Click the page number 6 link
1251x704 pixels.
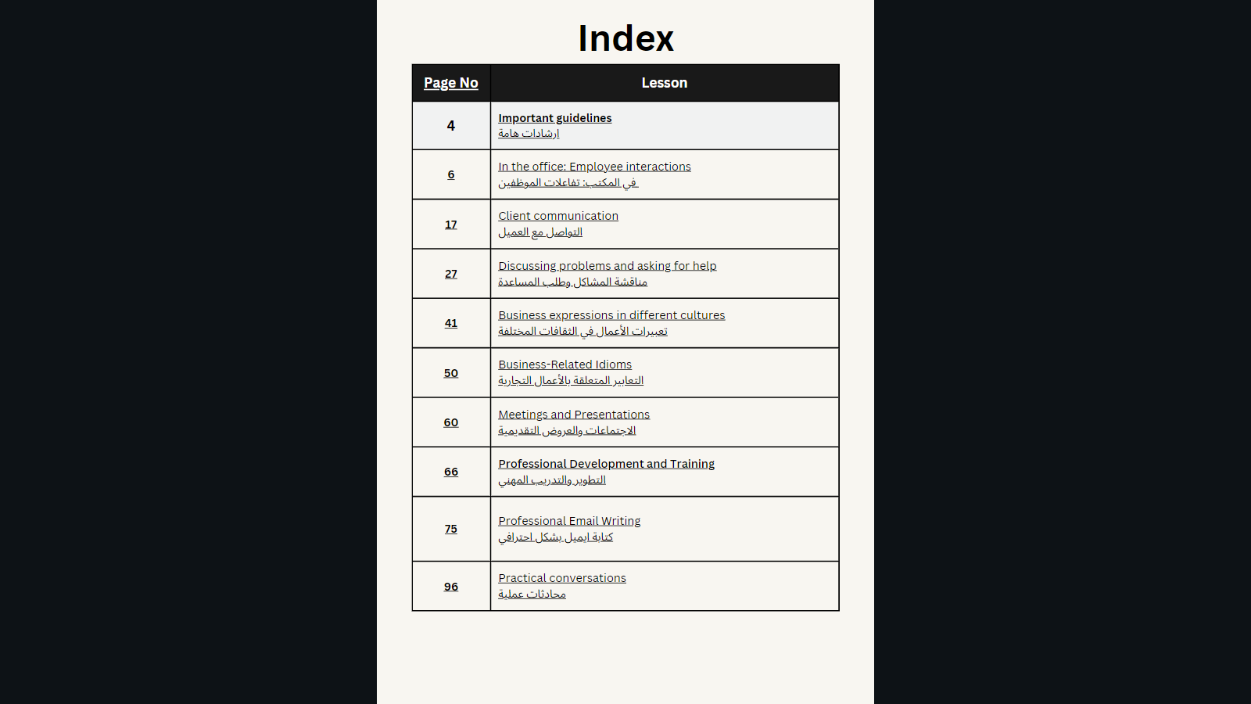451,174
